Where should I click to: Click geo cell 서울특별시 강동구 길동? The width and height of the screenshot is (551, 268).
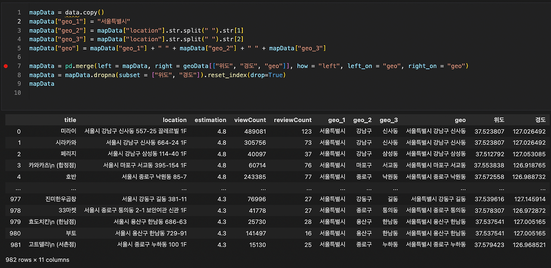(438, 199)
